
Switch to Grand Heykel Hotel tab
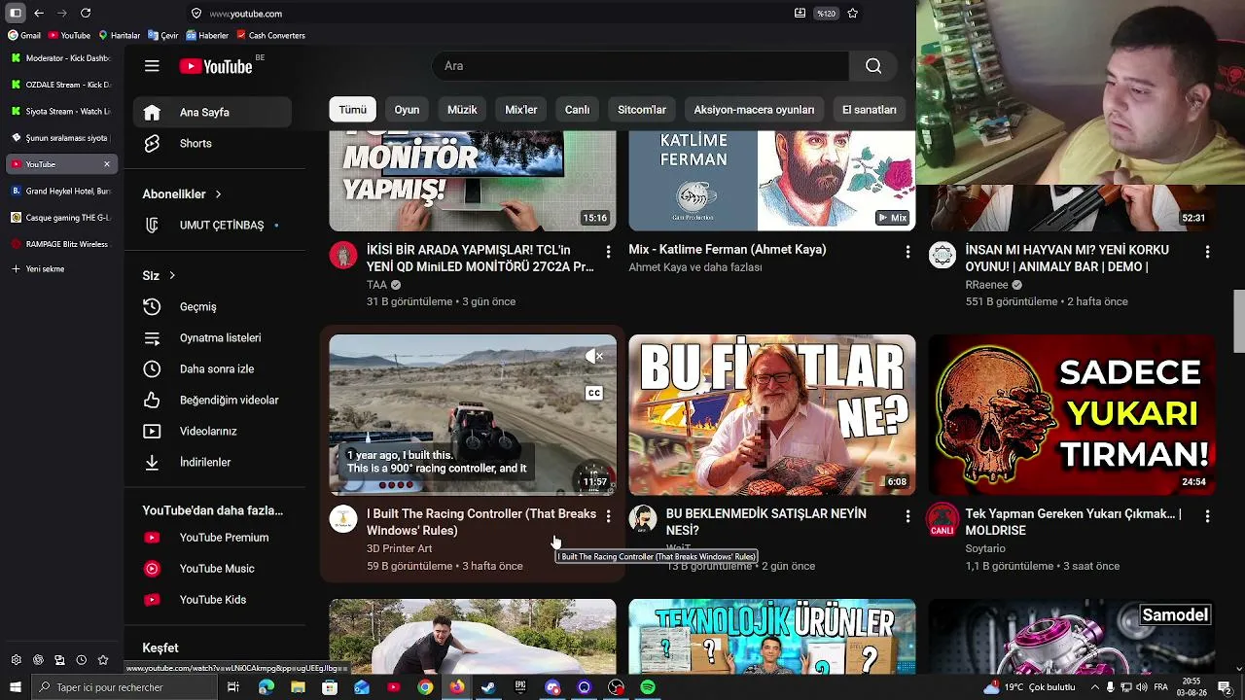point(61,191)
